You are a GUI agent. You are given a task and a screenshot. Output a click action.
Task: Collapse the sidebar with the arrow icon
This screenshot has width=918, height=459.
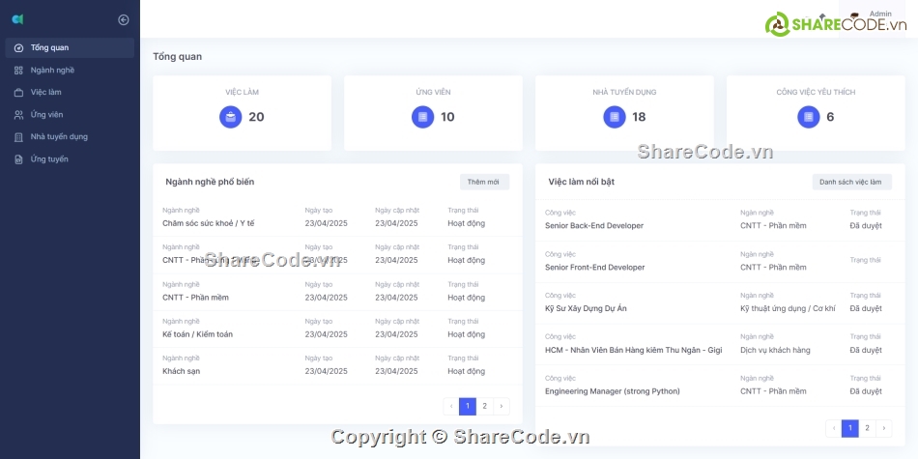pos(124,20)
